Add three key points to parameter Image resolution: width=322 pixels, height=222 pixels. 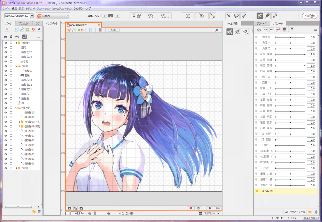(x=272, y=30)
